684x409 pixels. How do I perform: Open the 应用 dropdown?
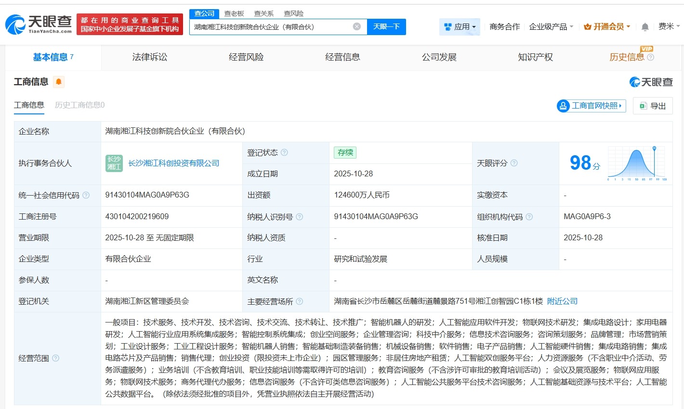(460, 27)
